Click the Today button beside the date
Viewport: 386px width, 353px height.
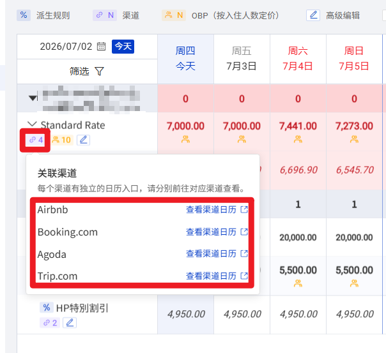pos(123,46)
